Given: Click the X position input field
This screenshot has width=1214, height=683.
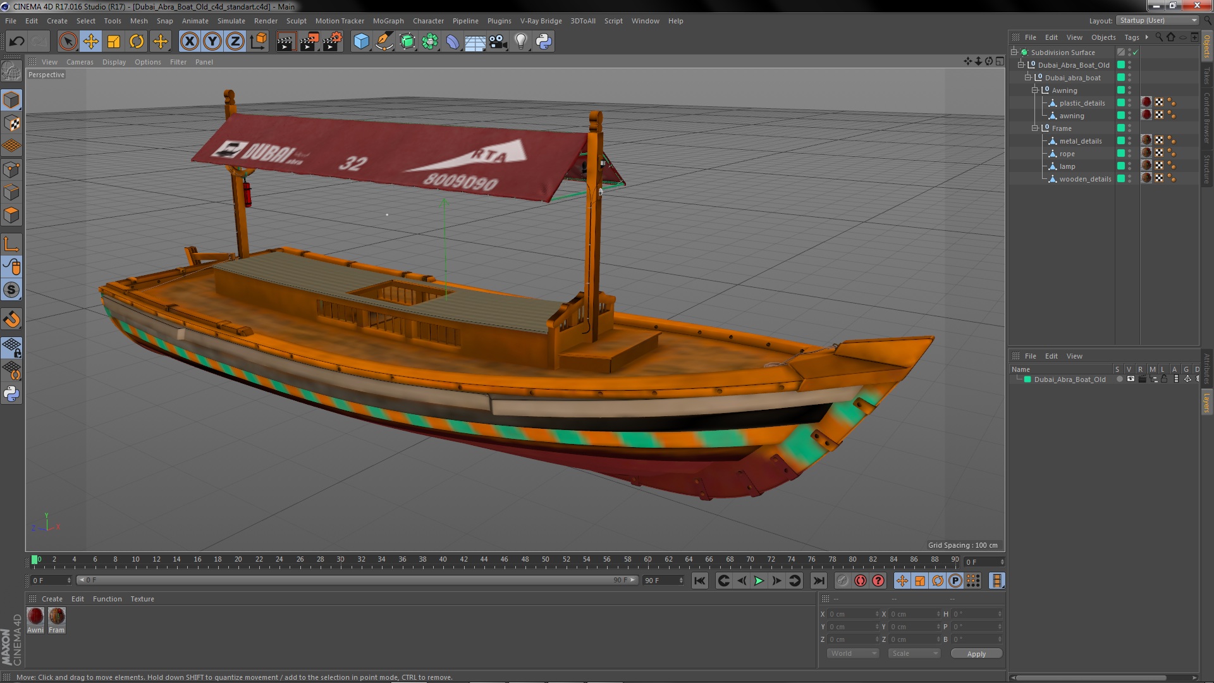Looking at the screenshot, I should [x=853, y=614].
